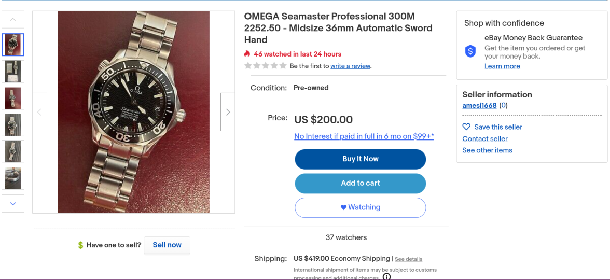
Task: Click the star rating icons
Action: click(x=265, y=66)
